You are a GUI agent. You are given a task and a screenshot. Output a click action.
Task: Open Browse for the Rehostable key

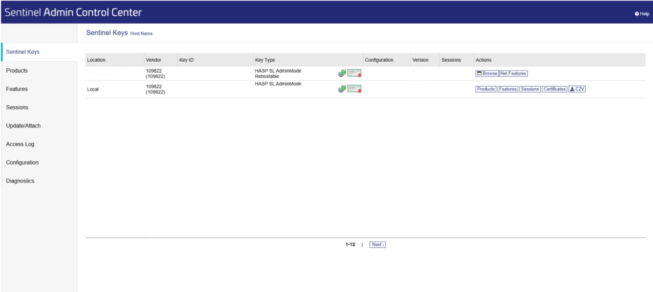[x=487, y=74]
